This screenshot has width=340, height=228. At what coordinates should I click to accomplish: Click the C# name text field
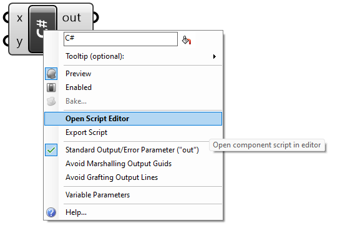pos(120,39)
